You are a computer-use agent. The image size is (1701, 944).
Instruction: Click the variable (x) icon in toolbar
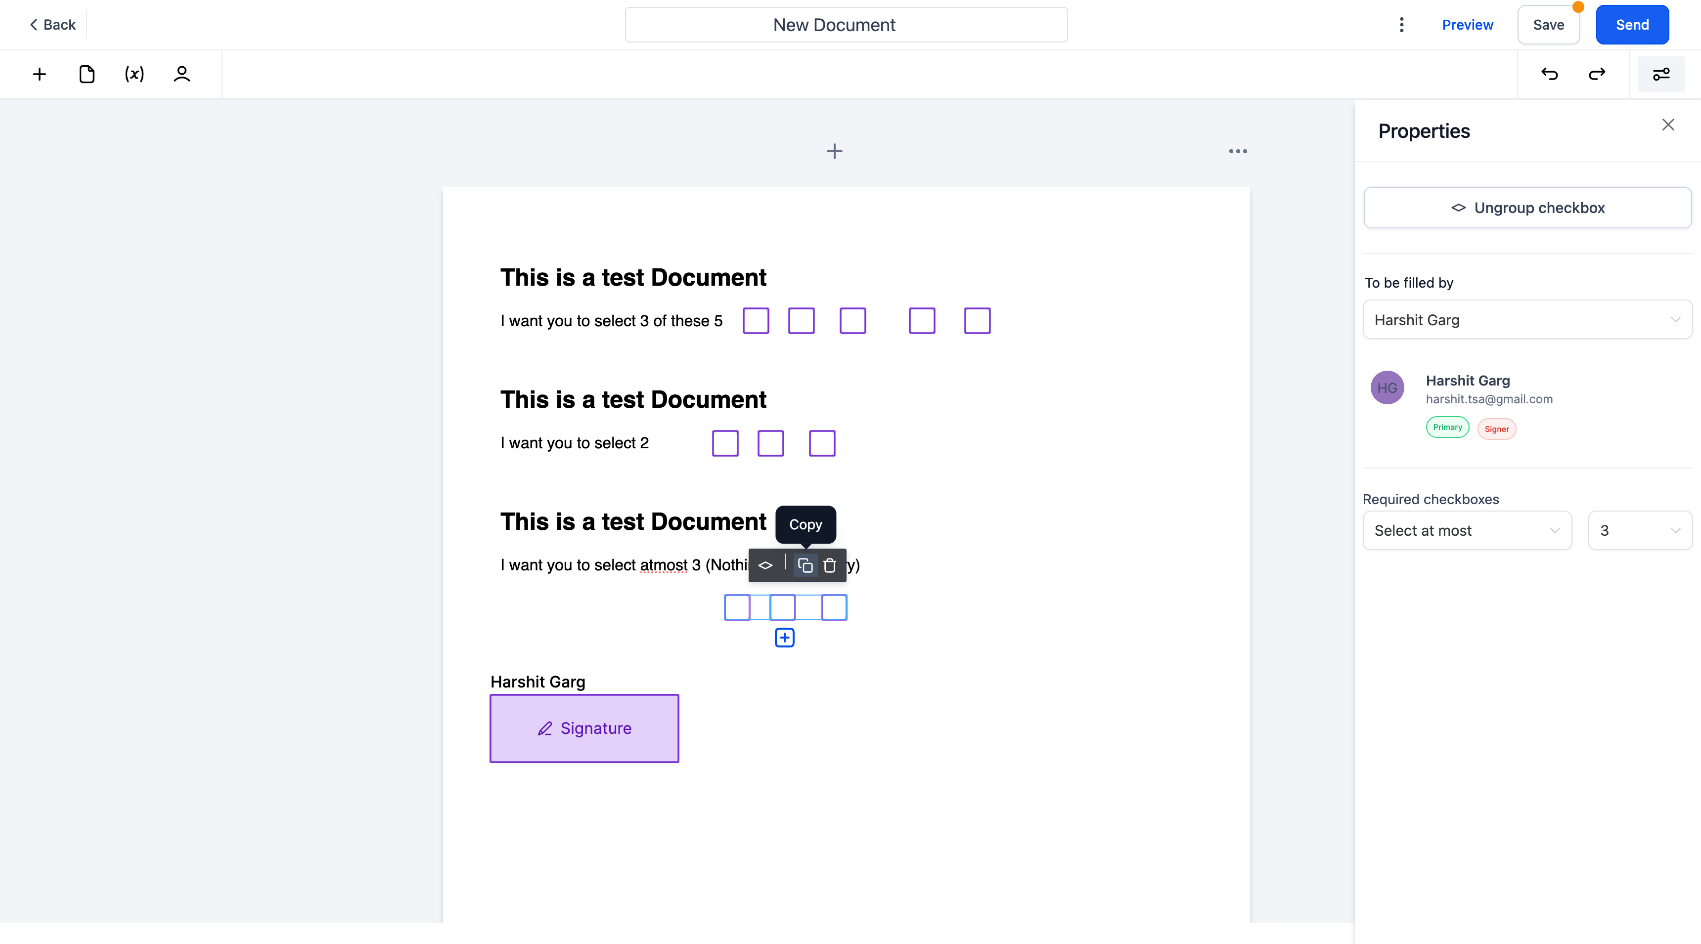click(x=134, y=73)
